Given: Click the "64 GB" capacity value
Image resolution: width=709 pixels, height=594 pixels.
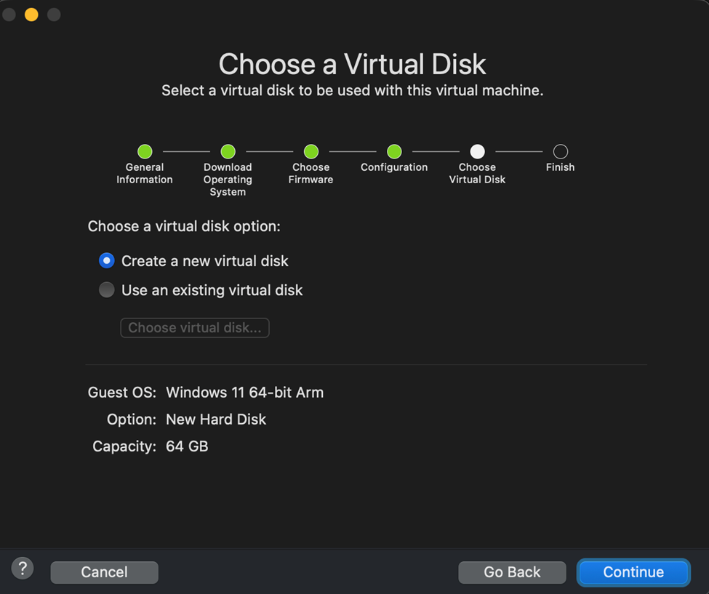Looking at the screenshot, I should (187, 446).
